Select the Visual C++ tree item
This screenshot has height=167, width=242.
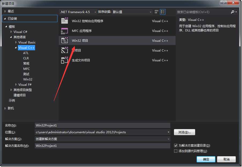click(x=26, y=48)
